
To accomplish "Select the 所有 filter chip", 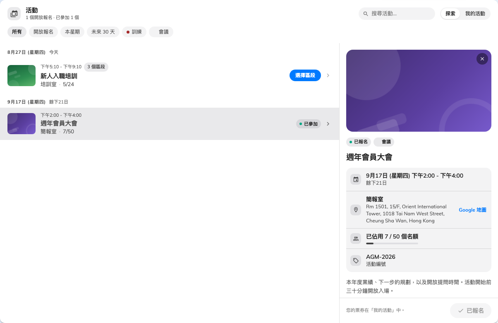I will point(17,32).
